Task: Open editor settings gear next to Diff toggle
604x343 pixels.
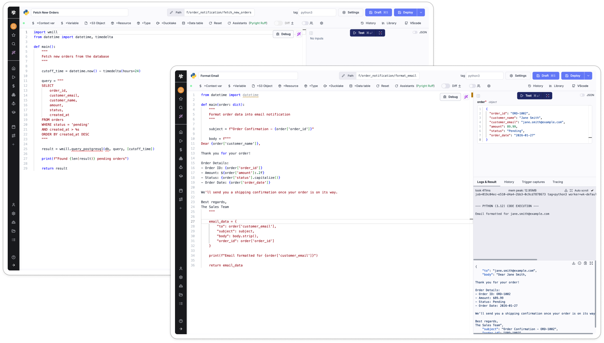Action: (489, 86)
